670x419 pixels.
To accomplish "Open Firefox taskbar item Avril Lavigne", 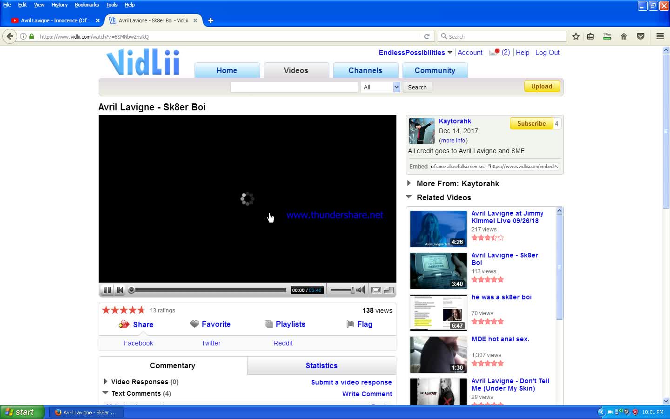I will (86, 412).
